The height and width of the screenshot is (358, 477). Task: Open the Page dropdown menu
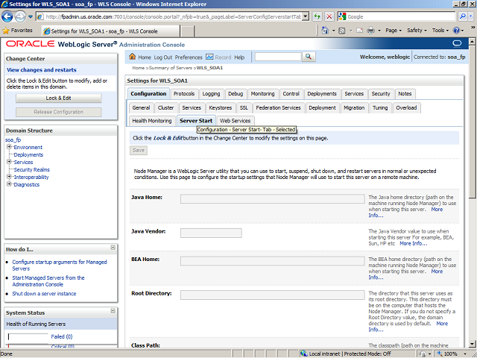pos(394,31)
